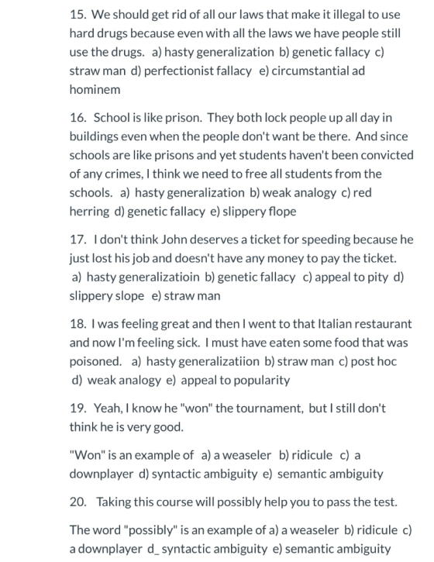Select 'e) semantic ambiguity' in question 20

pos(332,549)
